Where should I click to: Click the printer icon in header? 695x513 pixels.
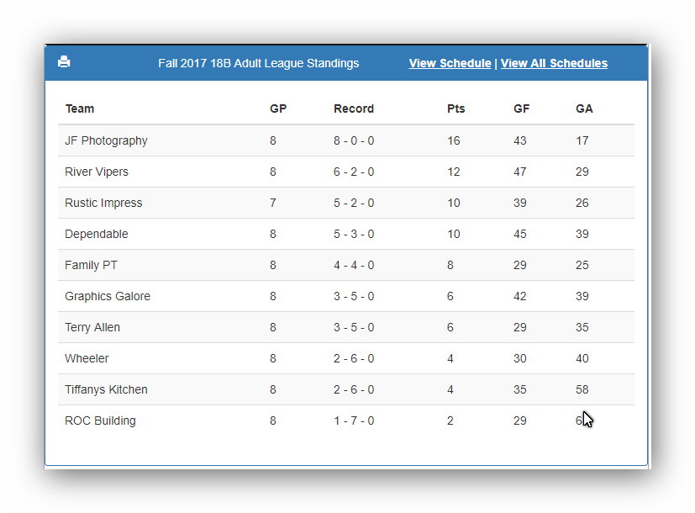(x=64, y=61)
